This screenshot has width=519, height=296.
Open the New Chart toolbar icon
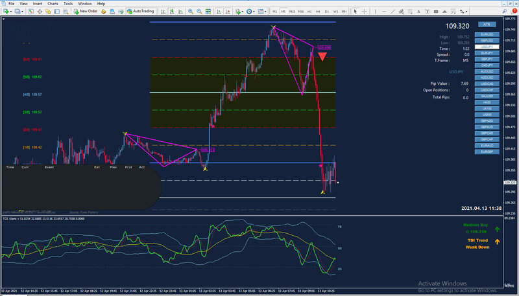point(6,12)
